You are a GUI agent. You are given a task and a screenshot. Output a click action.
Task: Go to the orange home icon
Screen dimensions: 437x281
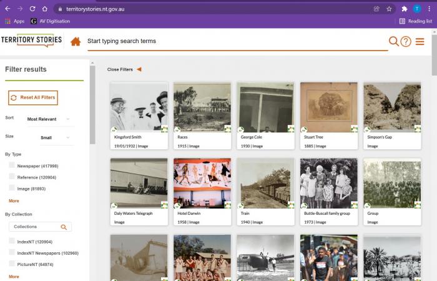coord(76,42)
